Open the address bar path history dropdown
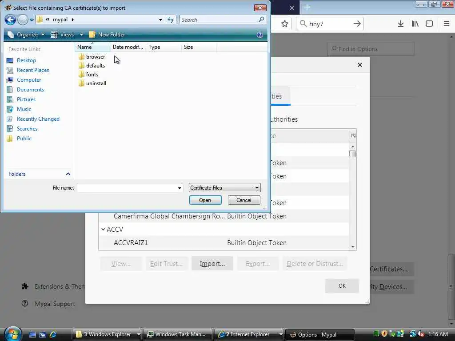 point(160,20)
